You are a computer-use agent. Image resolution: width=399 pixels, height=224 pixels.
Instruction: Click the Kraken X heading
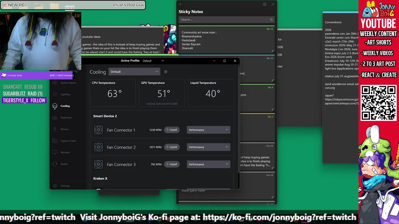100,179
